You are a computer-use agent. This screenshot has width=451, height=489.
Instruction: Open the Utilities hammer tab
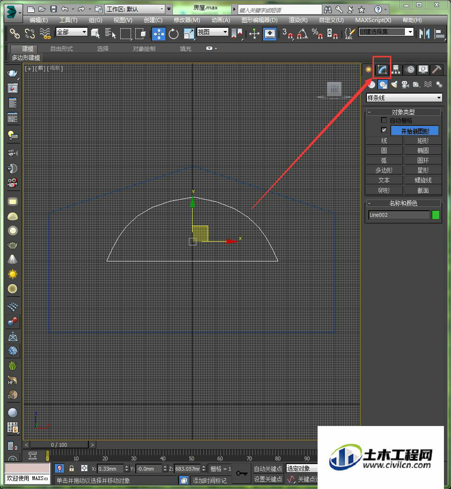tap(436, 69)
